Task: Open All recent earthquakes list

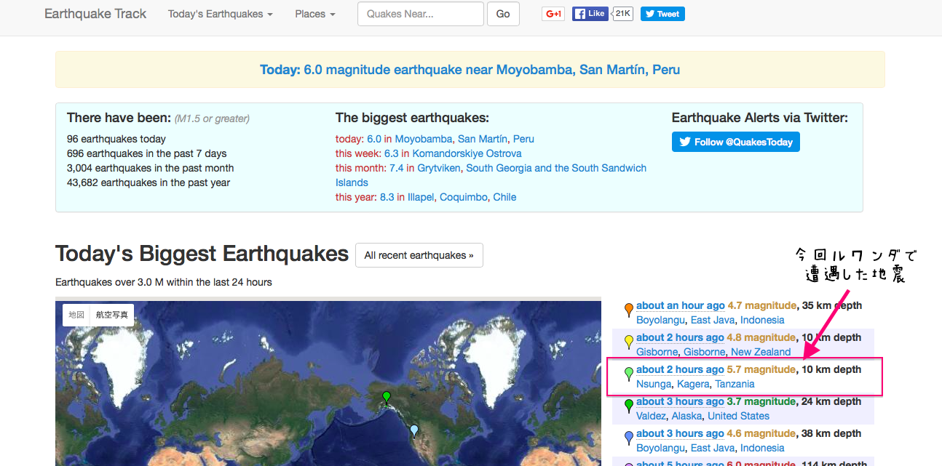Action: (x=419, y=255)
